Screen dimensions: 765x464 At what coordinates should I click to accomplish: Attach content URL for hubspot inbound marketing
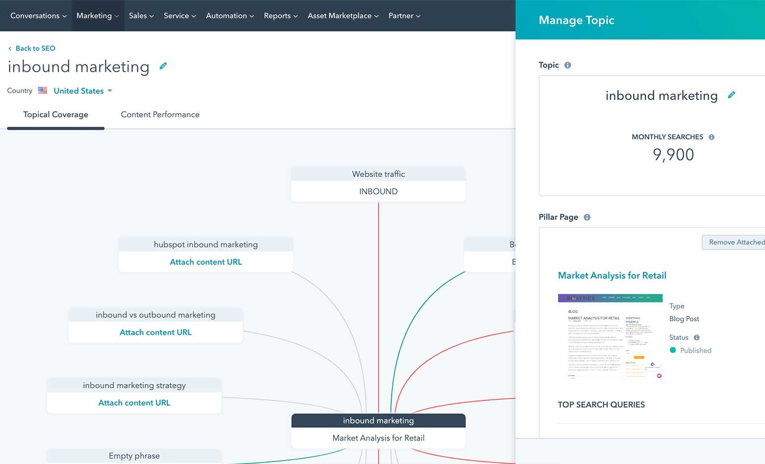click(205, 262)
